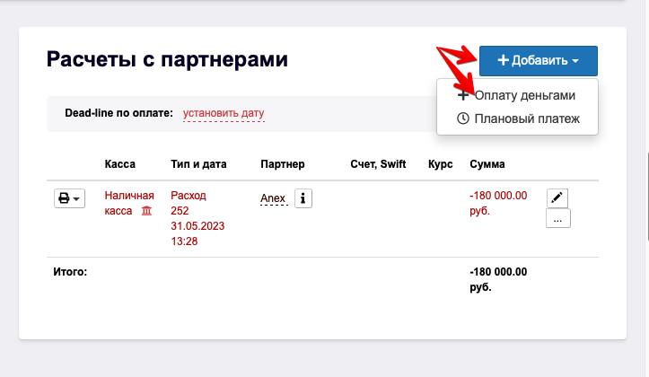Viewport: 649px width, 377px height.
Task: Edit the payment with the pencil icon
Action: (557, 197)
